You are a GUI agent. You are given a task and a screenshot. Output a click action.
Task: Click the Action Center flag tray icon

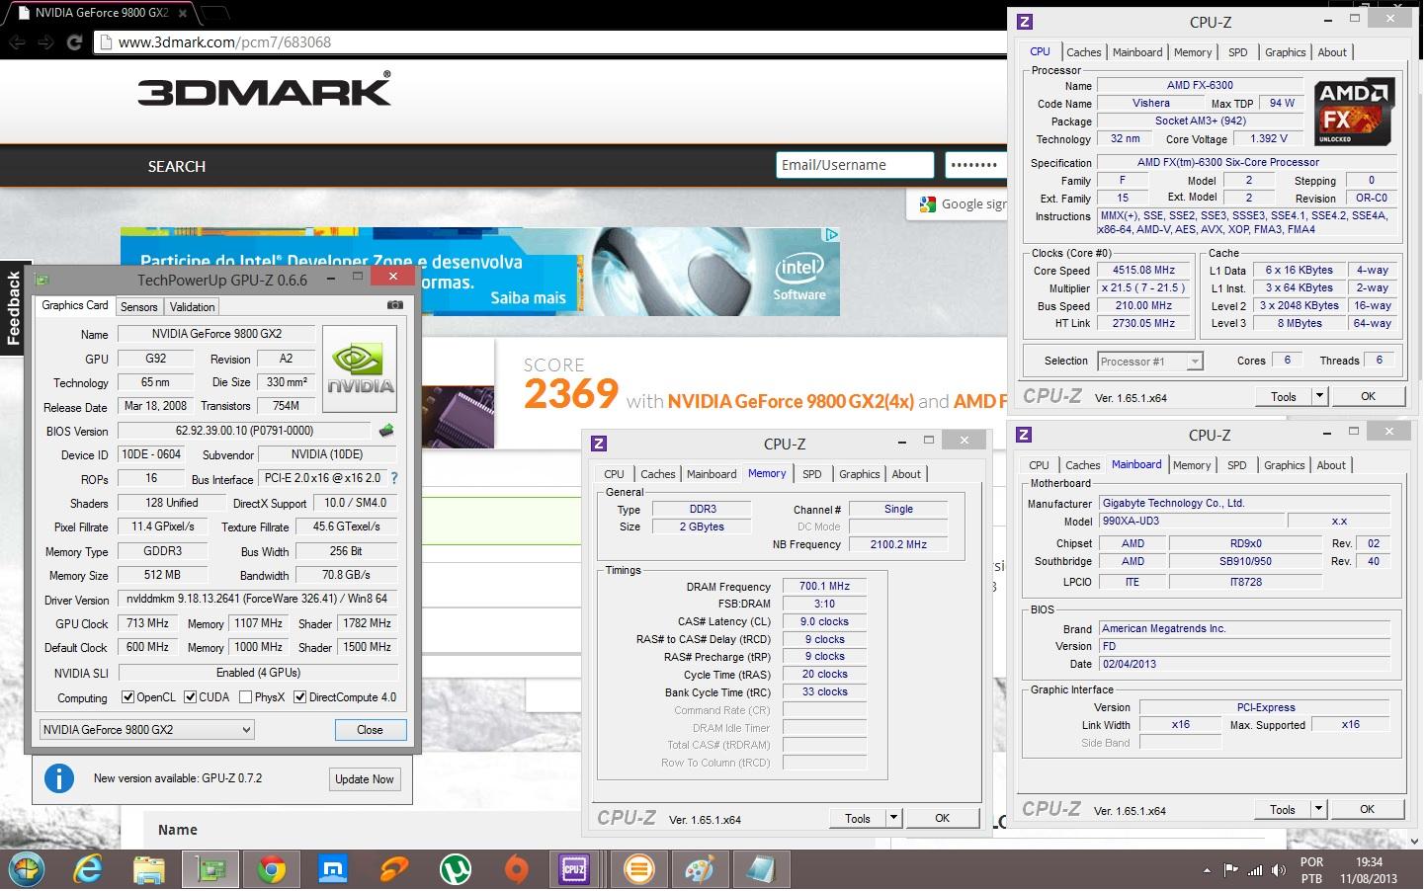1231,870
